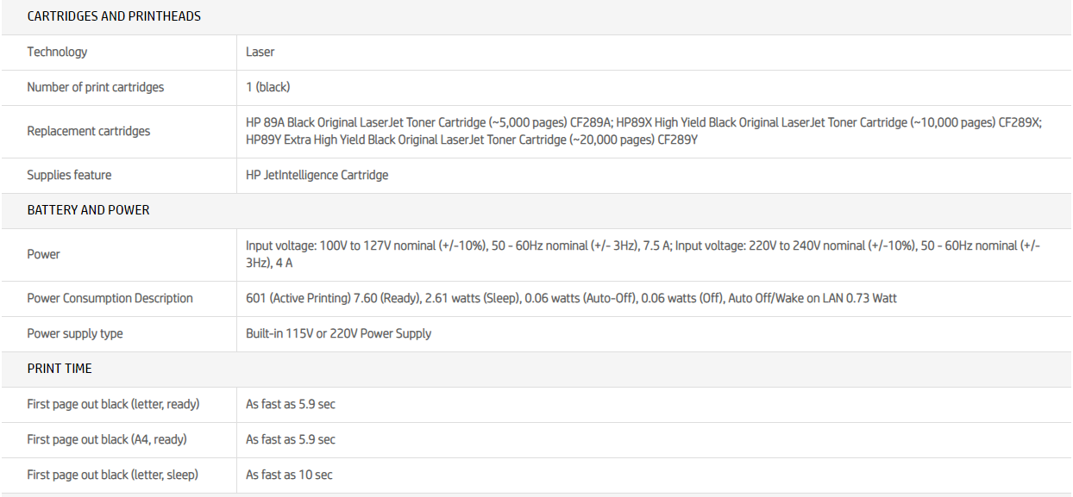Select the Supplies feature row label
Image resolution: width=1073 pixels, height=497 pixels.
click(x=69, y=175)
